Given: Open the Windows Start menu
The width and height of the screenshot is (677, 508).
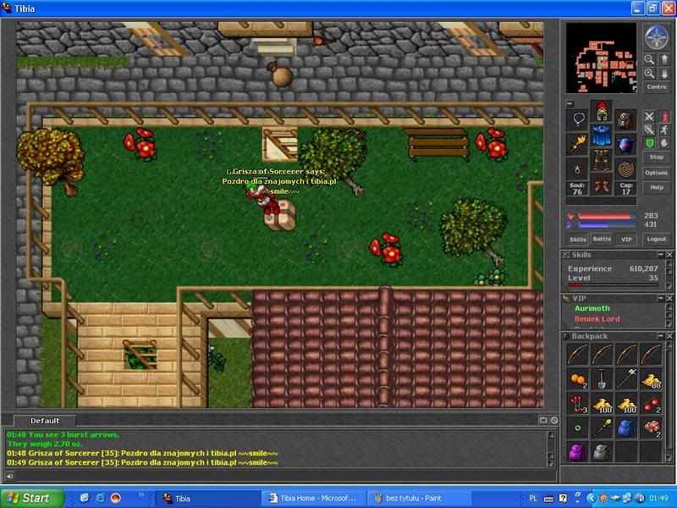Looking at the screenshot, I should click(31, 498).
